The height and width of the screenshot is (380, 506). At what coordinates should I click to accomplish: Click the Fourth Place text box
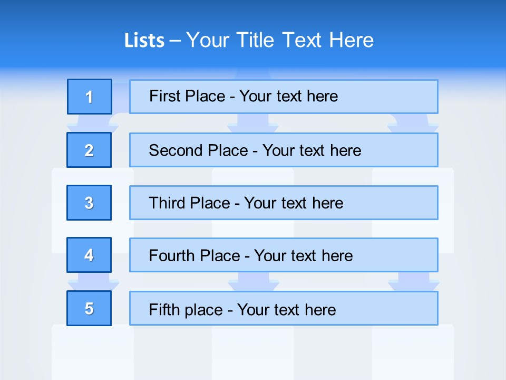[284, 255]
